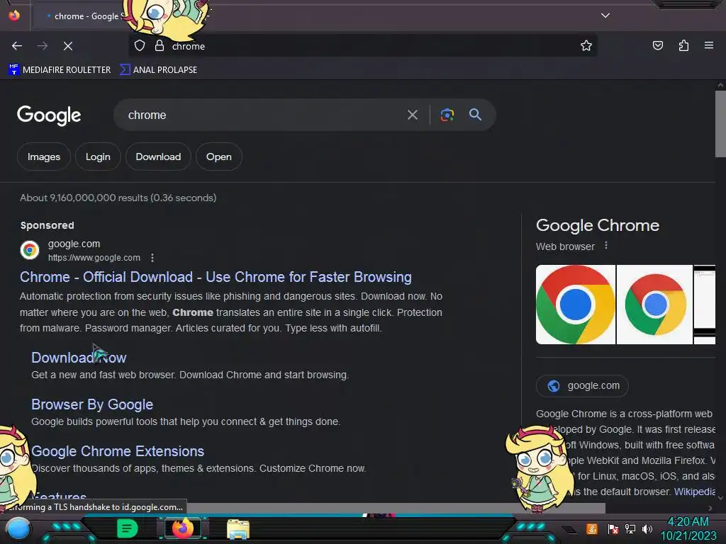Open the volume speaker tray icon
This screenshot has height=544, width=726.
647,528
